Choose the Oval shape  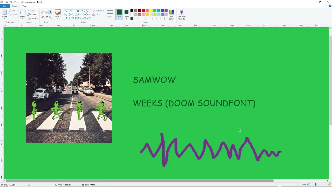(73, 11)
